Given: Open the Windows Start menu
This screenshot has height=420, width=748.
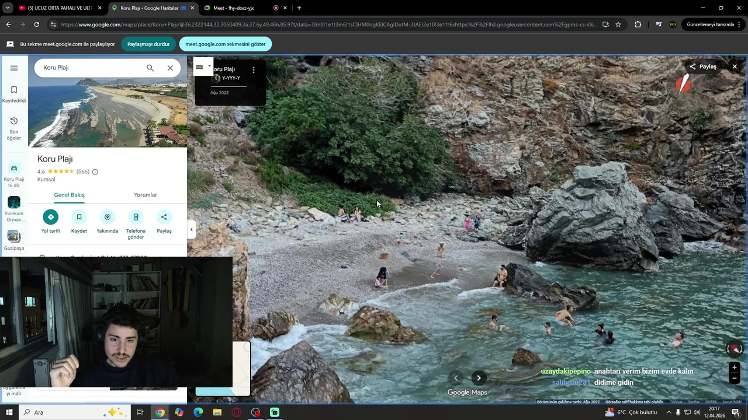Looking at the screenshot, I should pyautogui.click(x=9, y=412).
